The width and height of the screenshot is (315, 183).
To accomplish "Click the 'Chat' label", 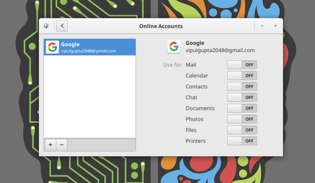I will point(191,97).
